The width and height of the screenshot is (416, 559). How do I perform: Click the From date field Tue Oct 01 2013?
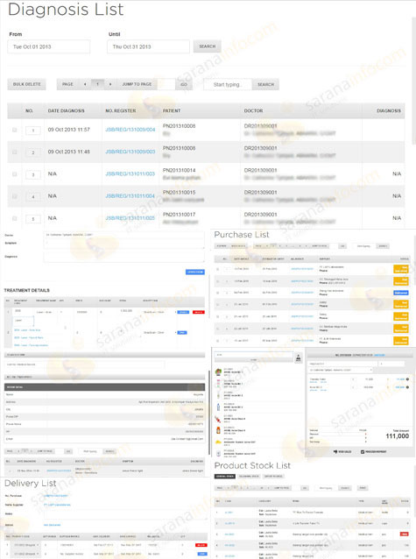[49, 46]
